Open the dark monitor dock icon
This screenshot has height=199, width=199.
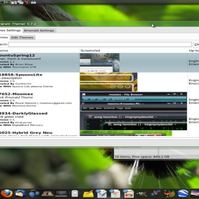click(61, 194)
